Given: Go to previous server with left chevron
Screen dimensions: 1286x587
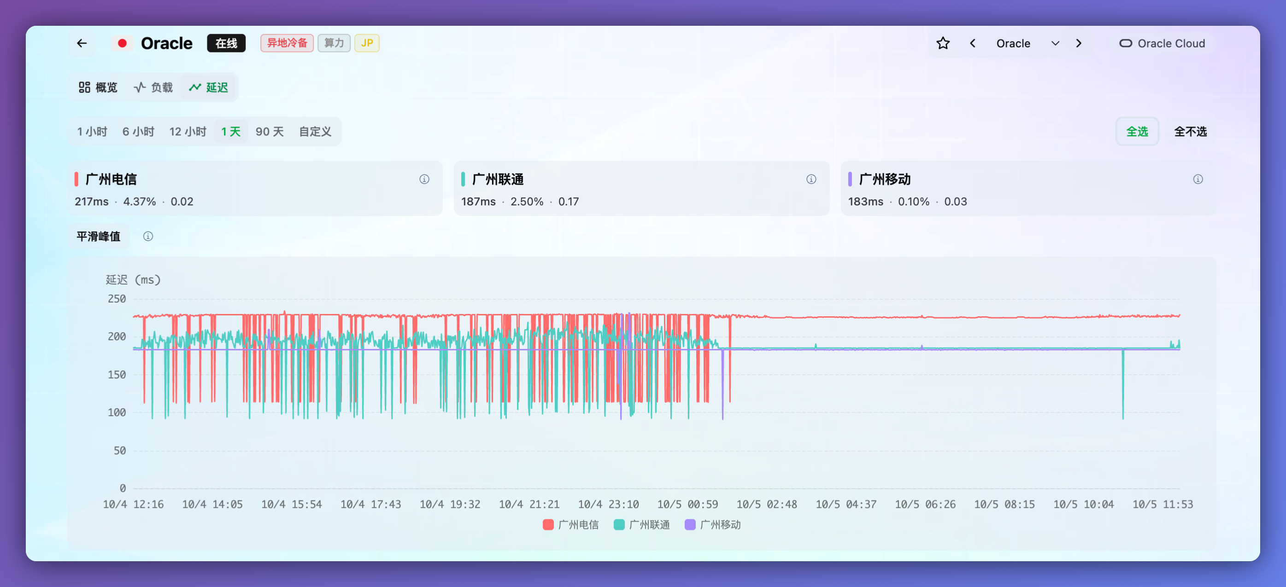Looking at the screenshot, I should coord(973,43).
